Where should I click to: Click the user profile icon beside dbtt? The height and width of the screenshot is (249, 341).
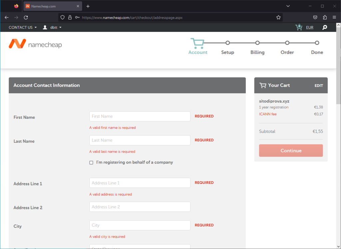point(45,27)
